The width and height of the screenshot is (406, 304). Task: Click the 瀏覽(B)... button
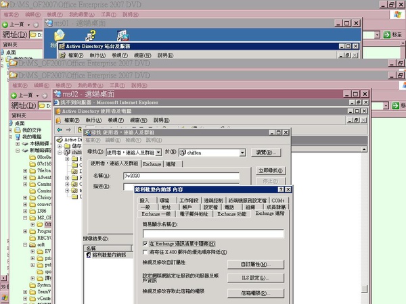(x=266, y=153)
